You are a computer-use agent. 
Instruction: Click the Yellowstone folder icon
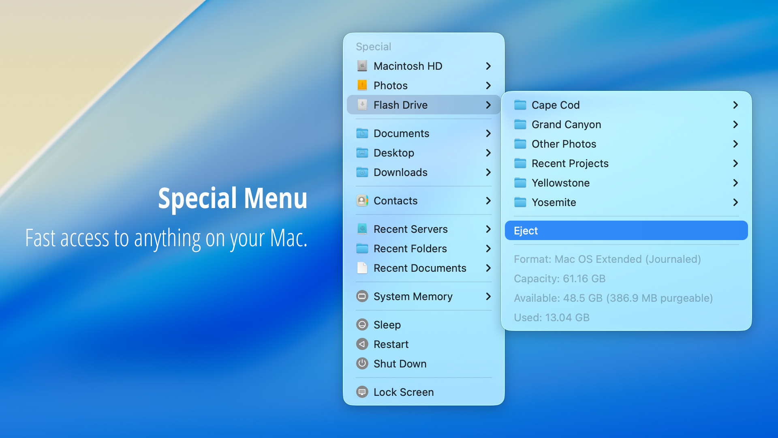point(520,182)
